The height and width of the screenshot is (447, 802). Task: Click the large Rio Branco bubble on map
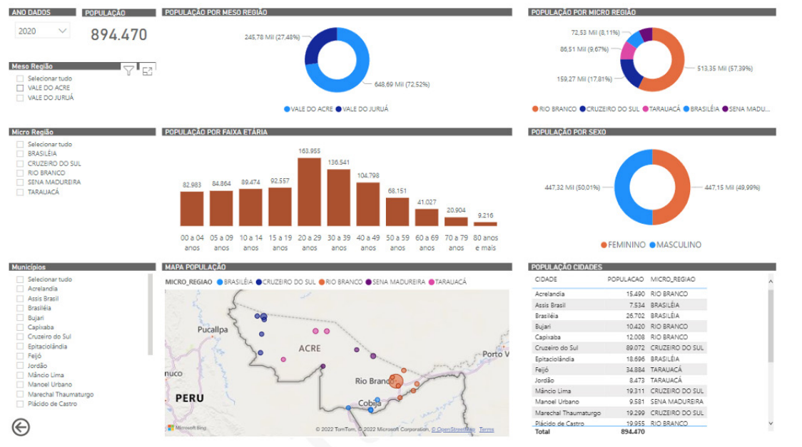396,382
